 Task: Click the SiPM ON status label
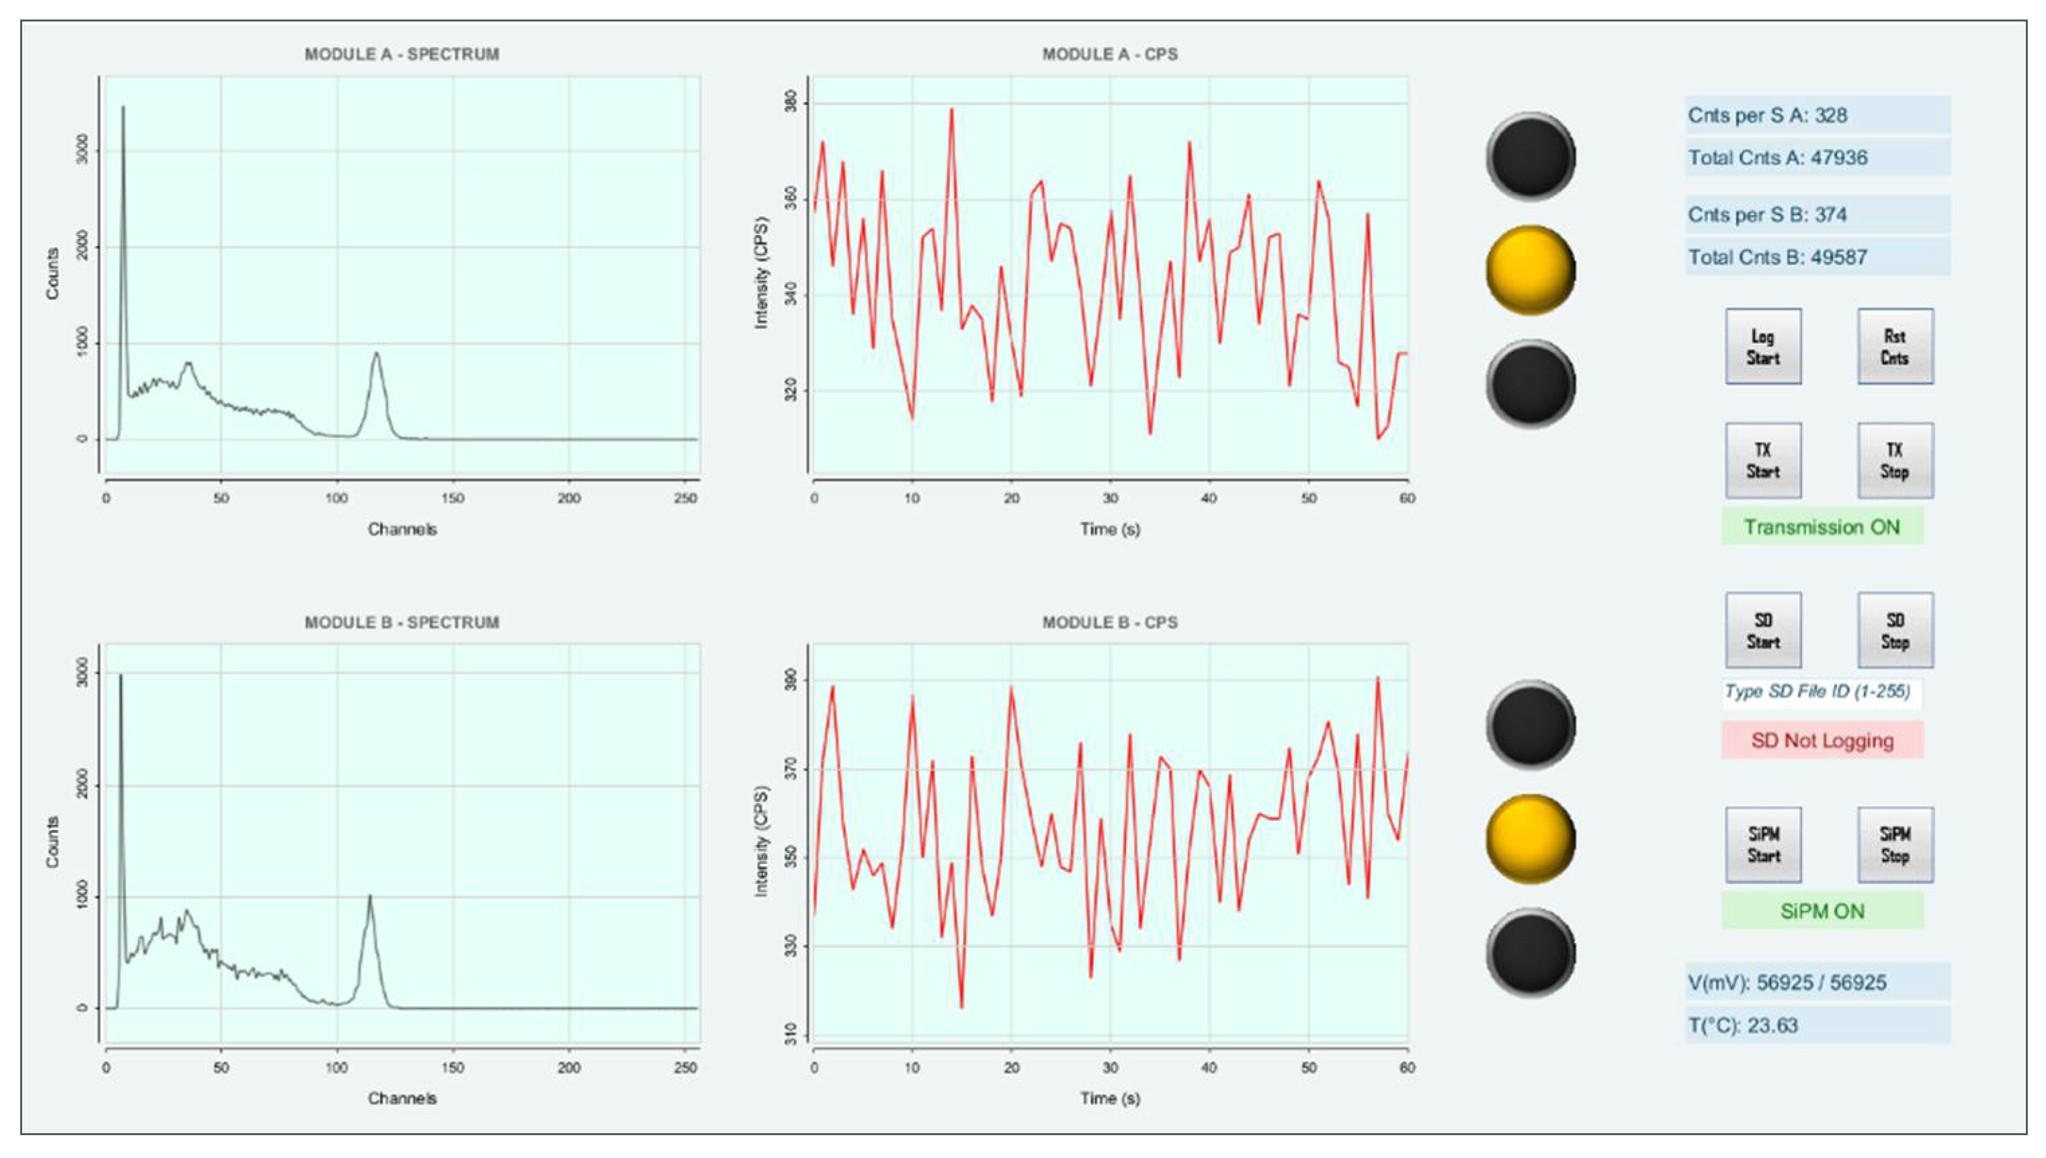(1822, 911)
